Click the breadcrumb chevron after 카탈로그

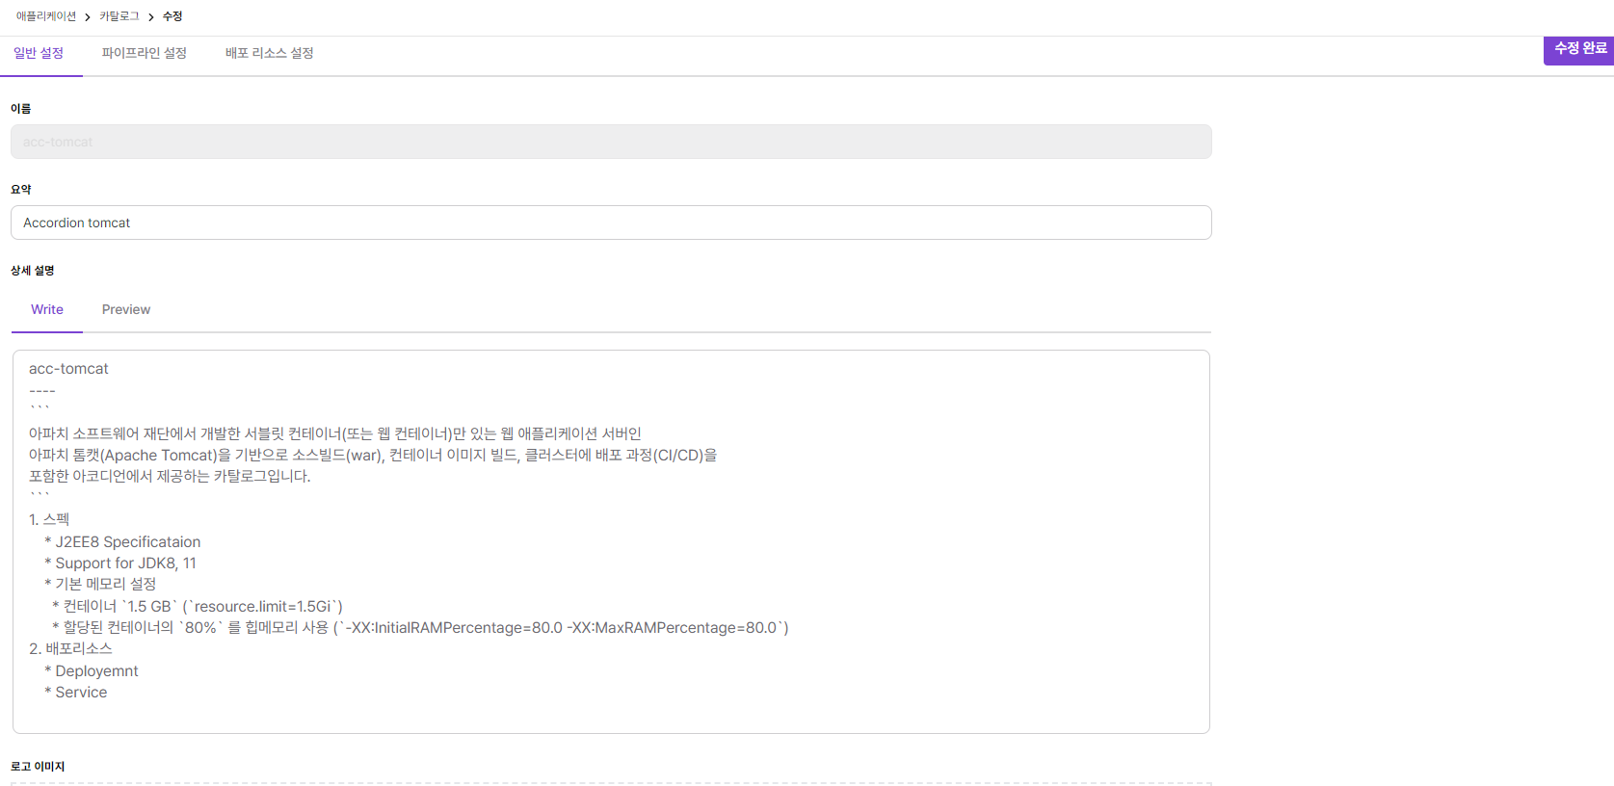(x=151, y=17)
